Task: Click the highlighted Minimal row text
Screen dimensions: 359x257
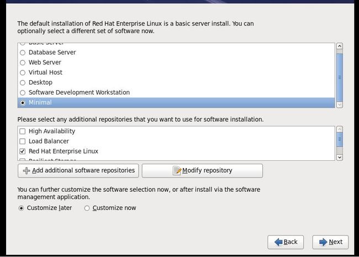Action: click(40, 103)
